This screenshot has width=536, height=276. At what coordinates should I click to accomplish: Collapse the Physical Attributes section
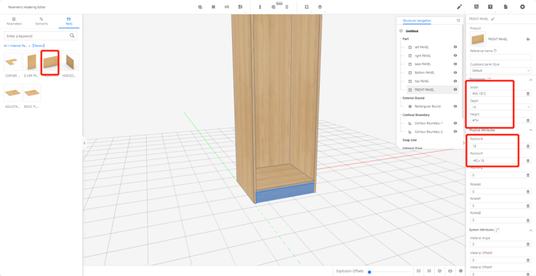pyautogui.click(x=530, y=131)
